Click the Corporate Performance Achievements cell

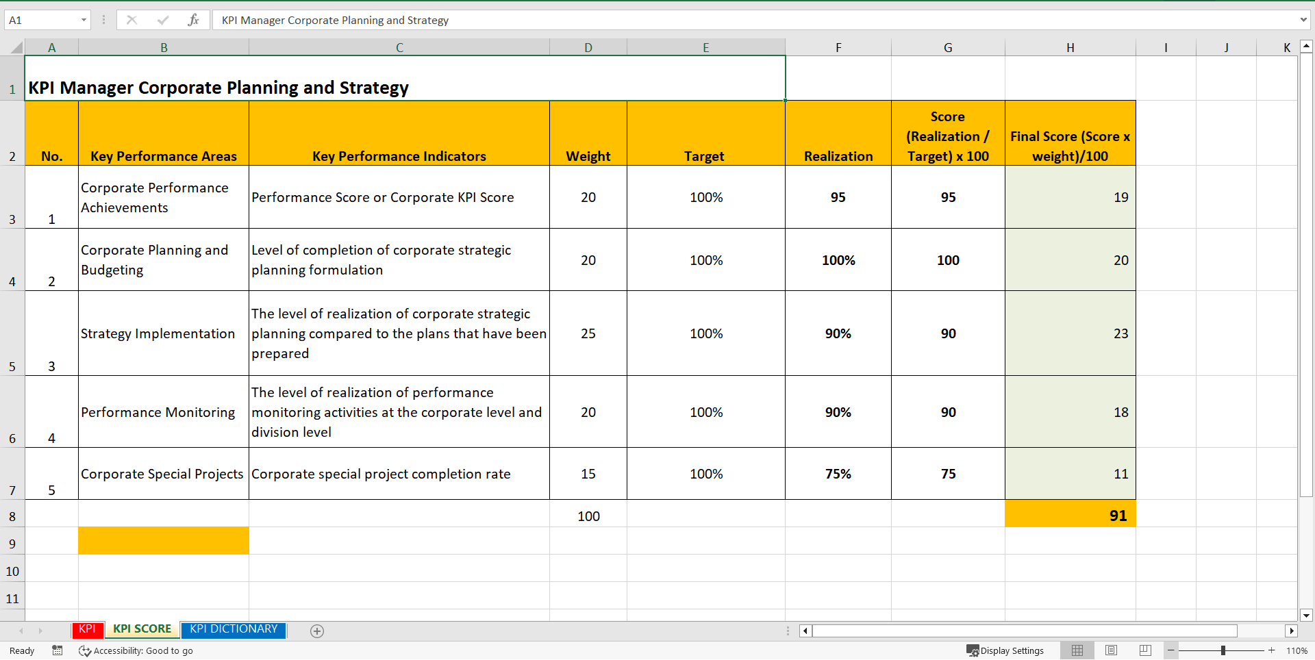click(x=164, y=197)
